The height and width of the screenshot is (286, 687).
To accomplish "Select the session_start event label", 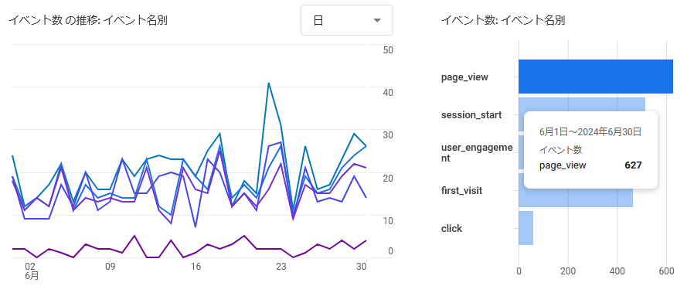I will click(x=471, y=115).
